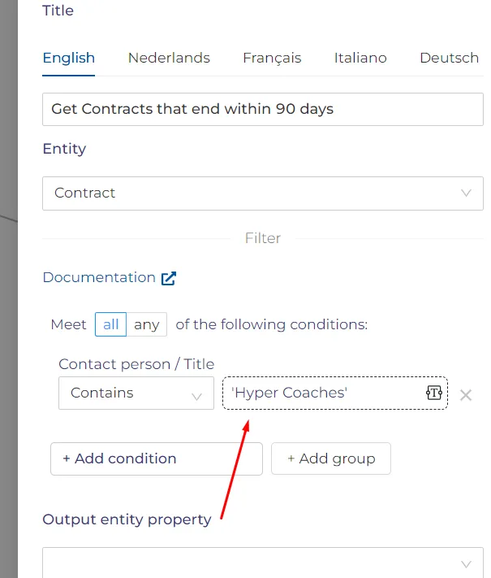
Task: Click the template variable icon in value field
Action: (x=434, y=393)
